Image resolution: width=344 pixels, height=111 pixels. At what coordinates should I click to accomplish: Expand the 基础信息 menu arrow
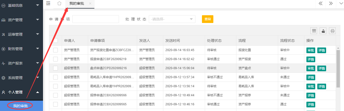coord(38,5)
